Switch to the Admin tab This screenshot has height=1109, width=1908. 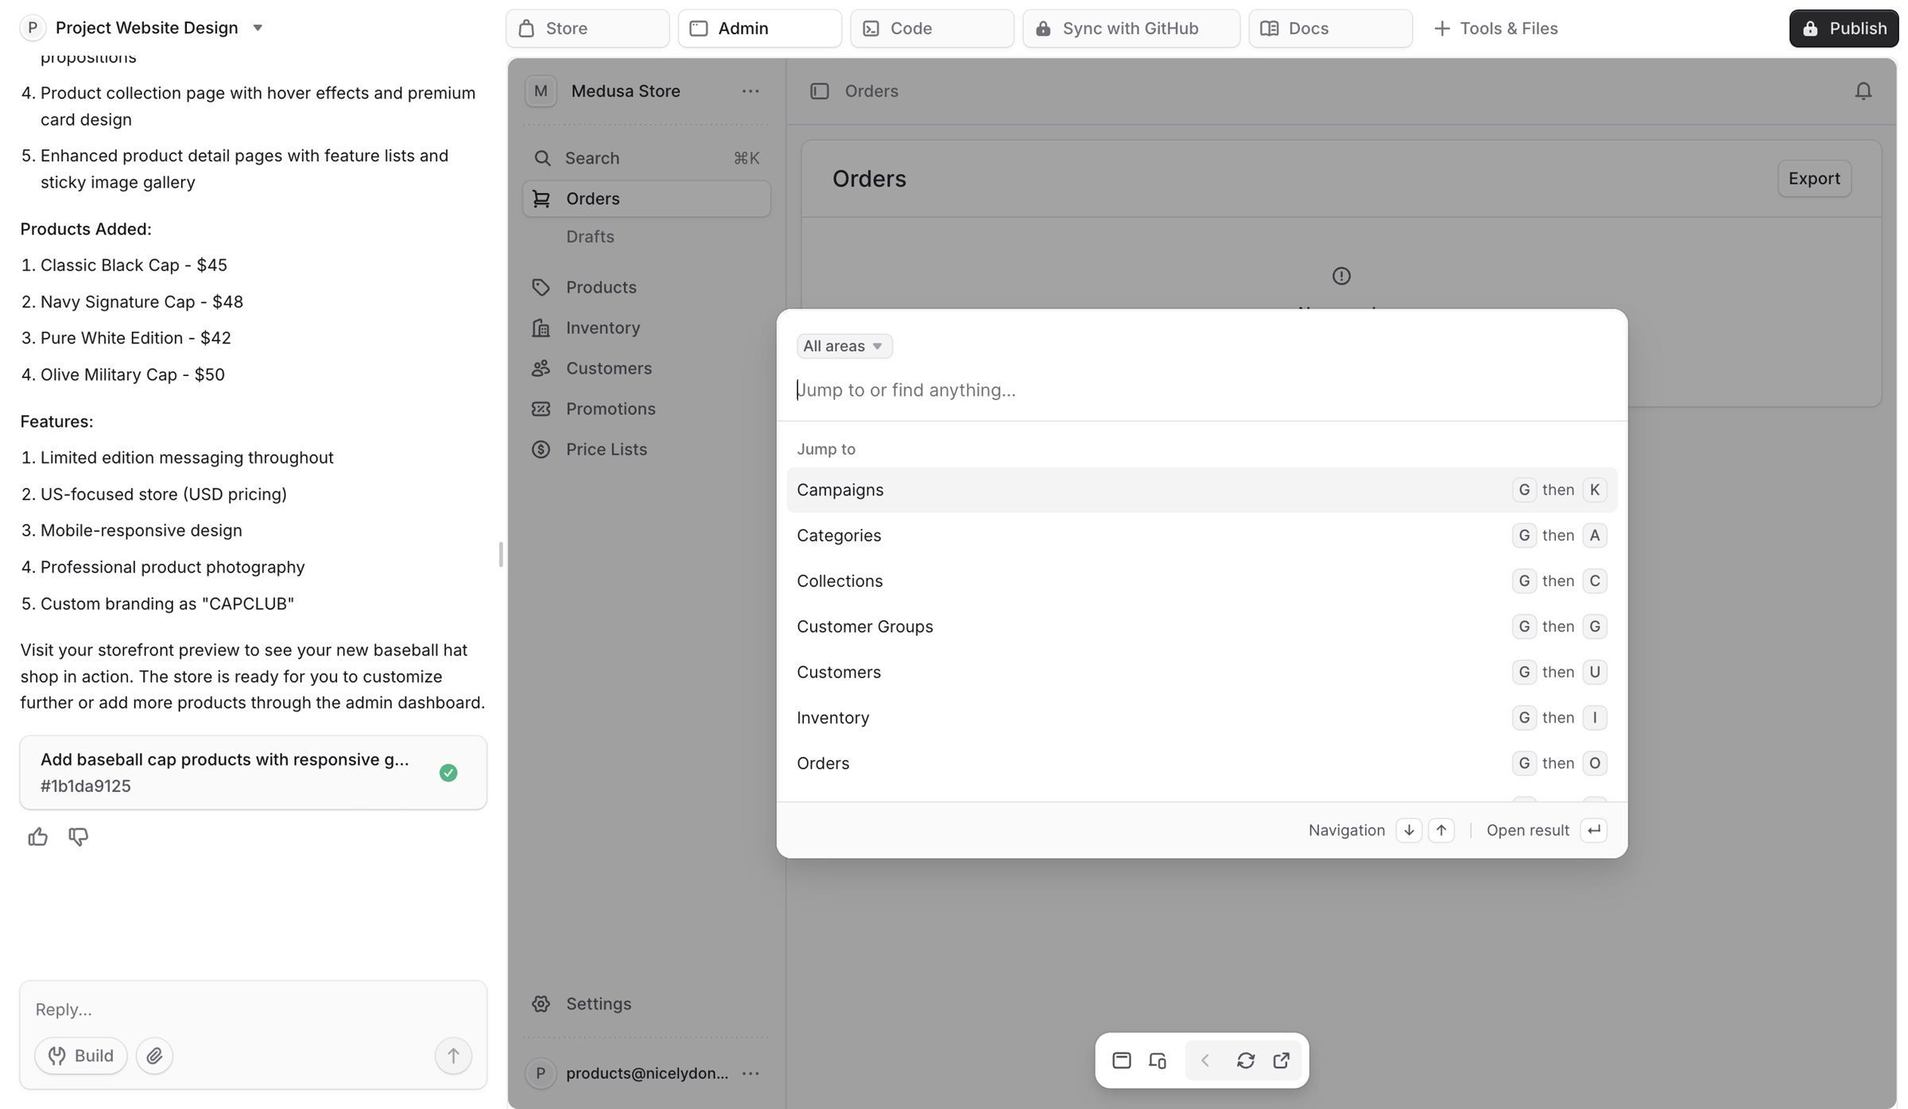pos(759,28)
